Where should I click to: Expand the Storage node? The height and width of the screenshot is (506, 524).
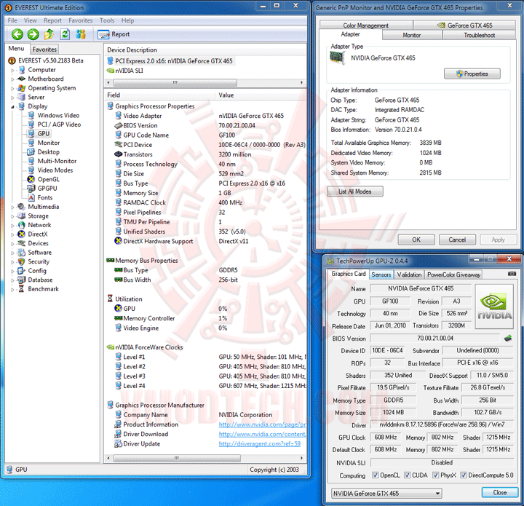tap(12, 216)
